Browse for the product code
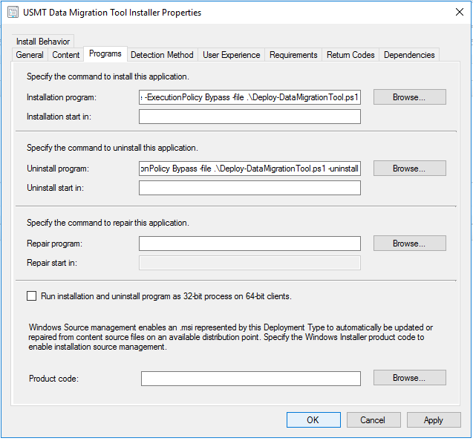The image size is (473, 441). (x=409, y=378)
